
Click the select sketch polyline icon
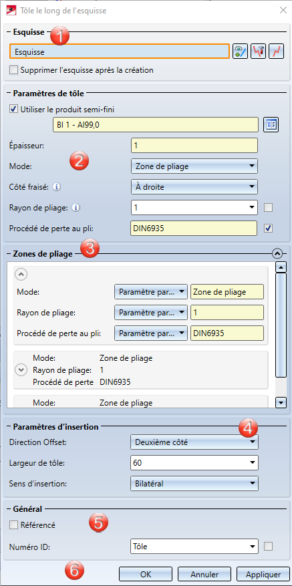[x=276, y=51]
